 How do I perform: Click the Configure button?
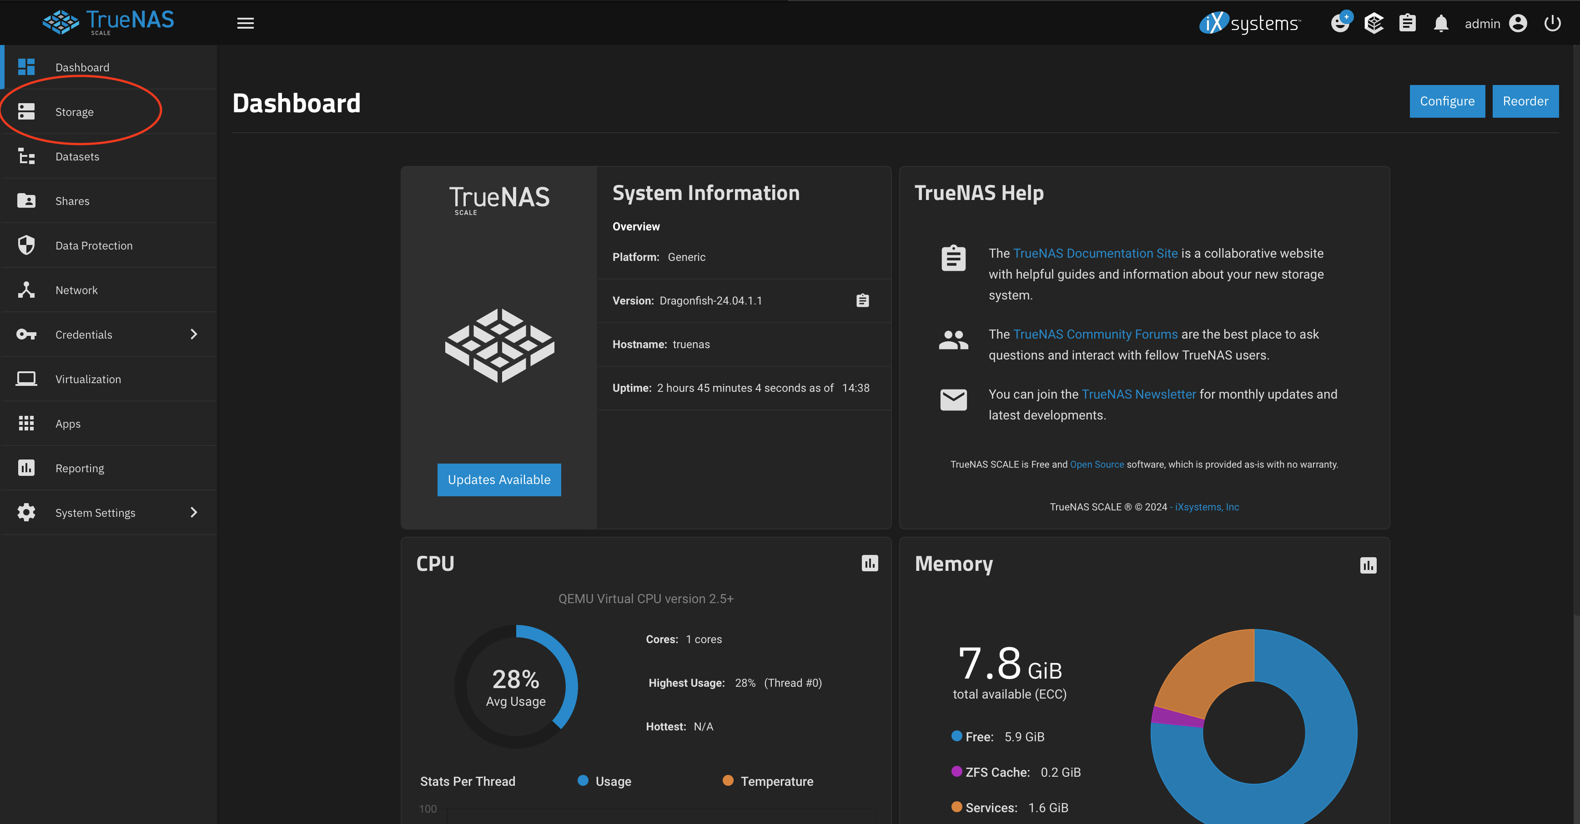1447,100
